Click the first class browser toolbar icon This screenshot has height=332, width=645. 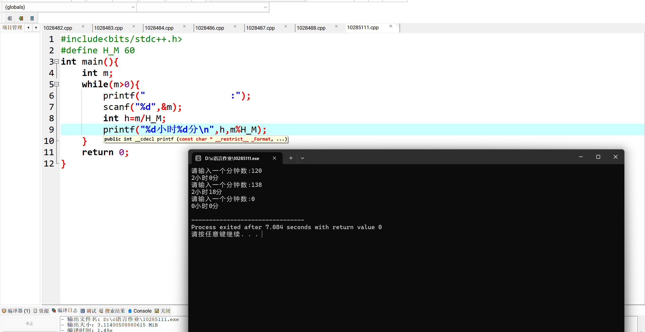pos(10,18)
